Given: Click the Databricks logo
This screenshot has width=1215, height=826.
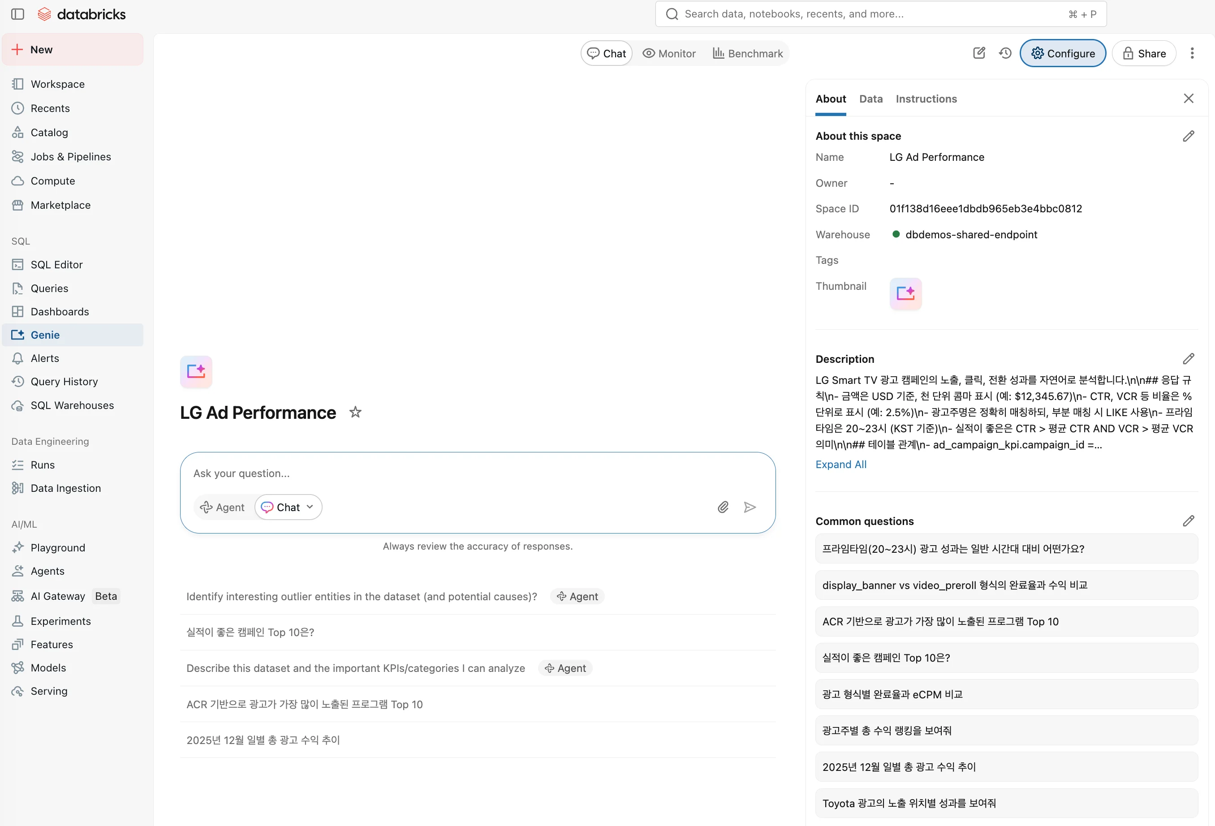Looking at the screenshot, I should [x=82, y=14].
